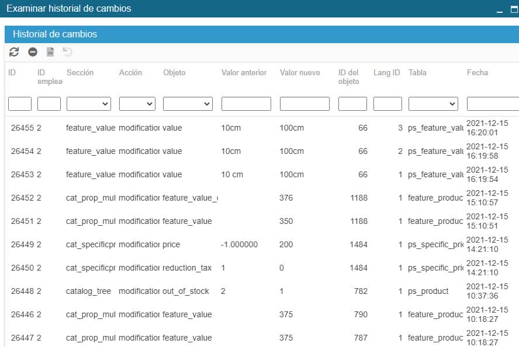
Task: Click the Lang ID column header
Action: 386,73
